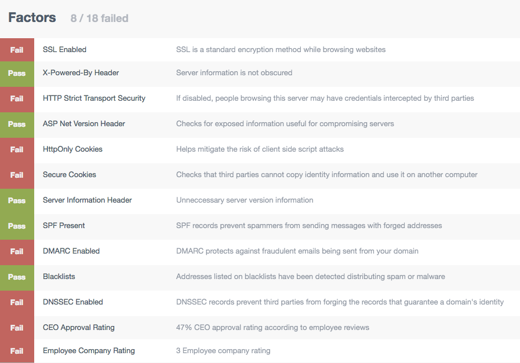Click the Fail badge for Secure Cookies
520x363 pixels.
coord(17,175)
